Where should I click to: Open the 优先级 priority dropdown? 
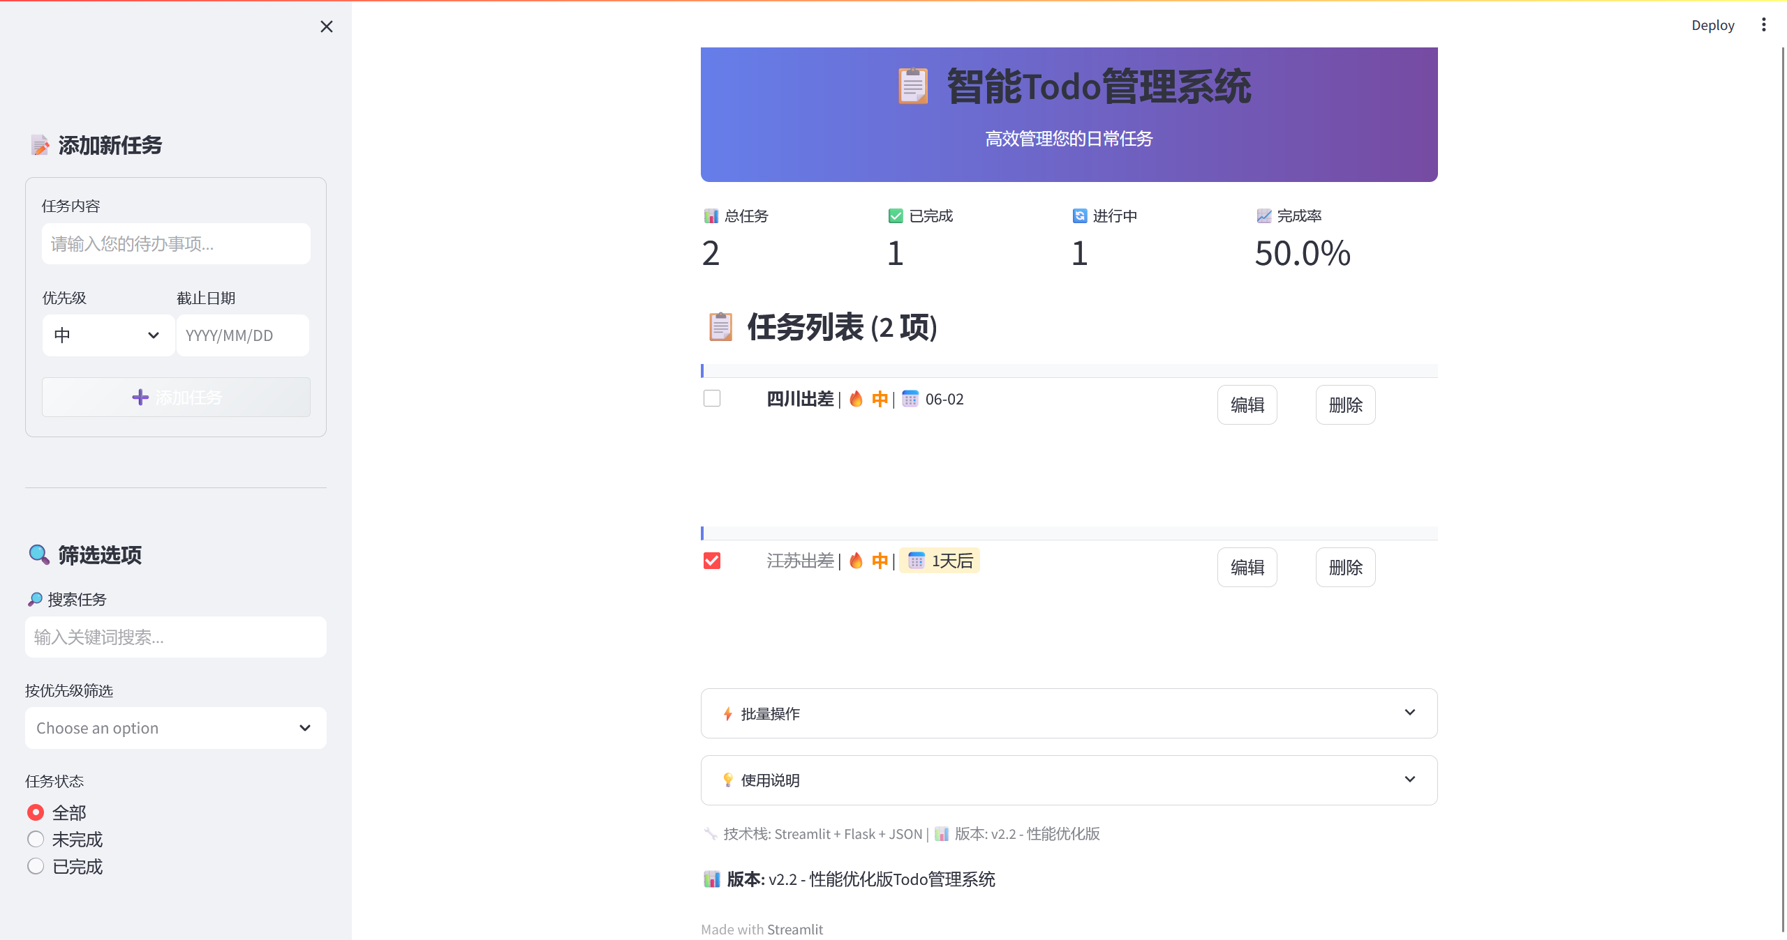click(108, 335)
